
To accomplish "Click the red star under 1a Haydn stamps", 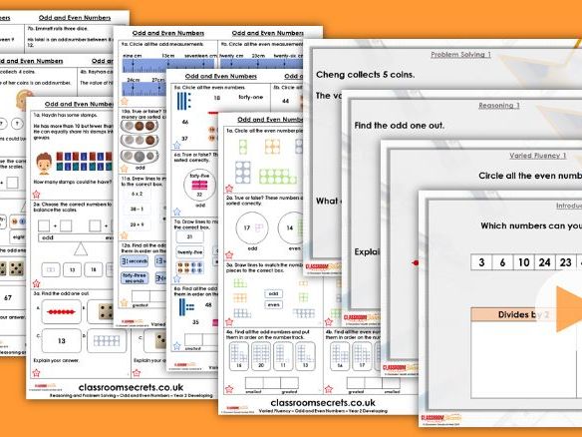I will [36, 194].
